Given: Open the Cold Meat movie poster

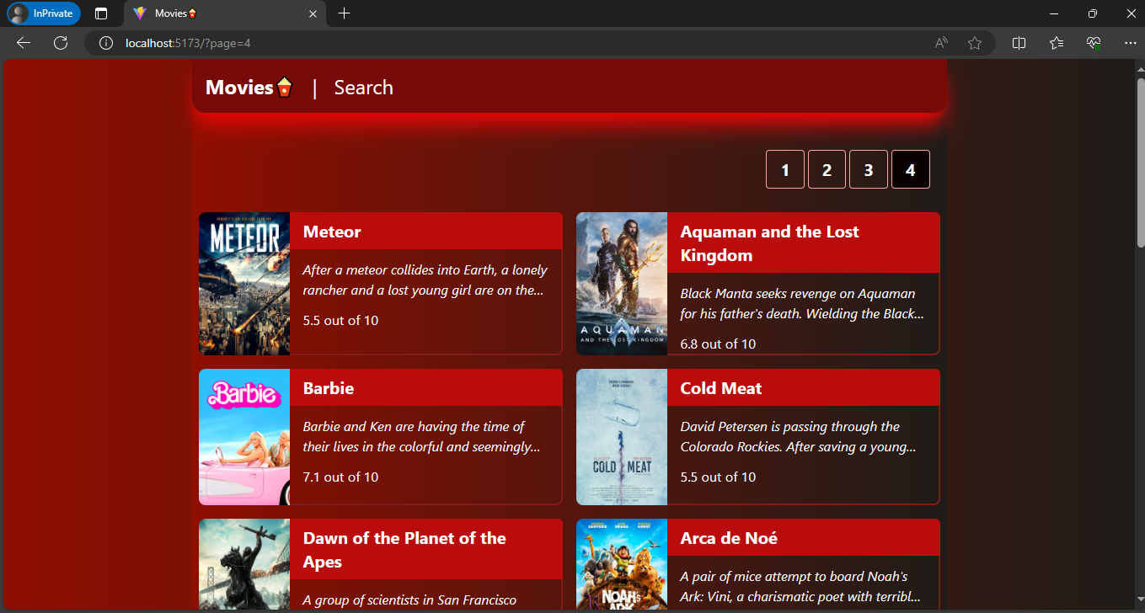Looking at the screenshot, I should 622,437.
